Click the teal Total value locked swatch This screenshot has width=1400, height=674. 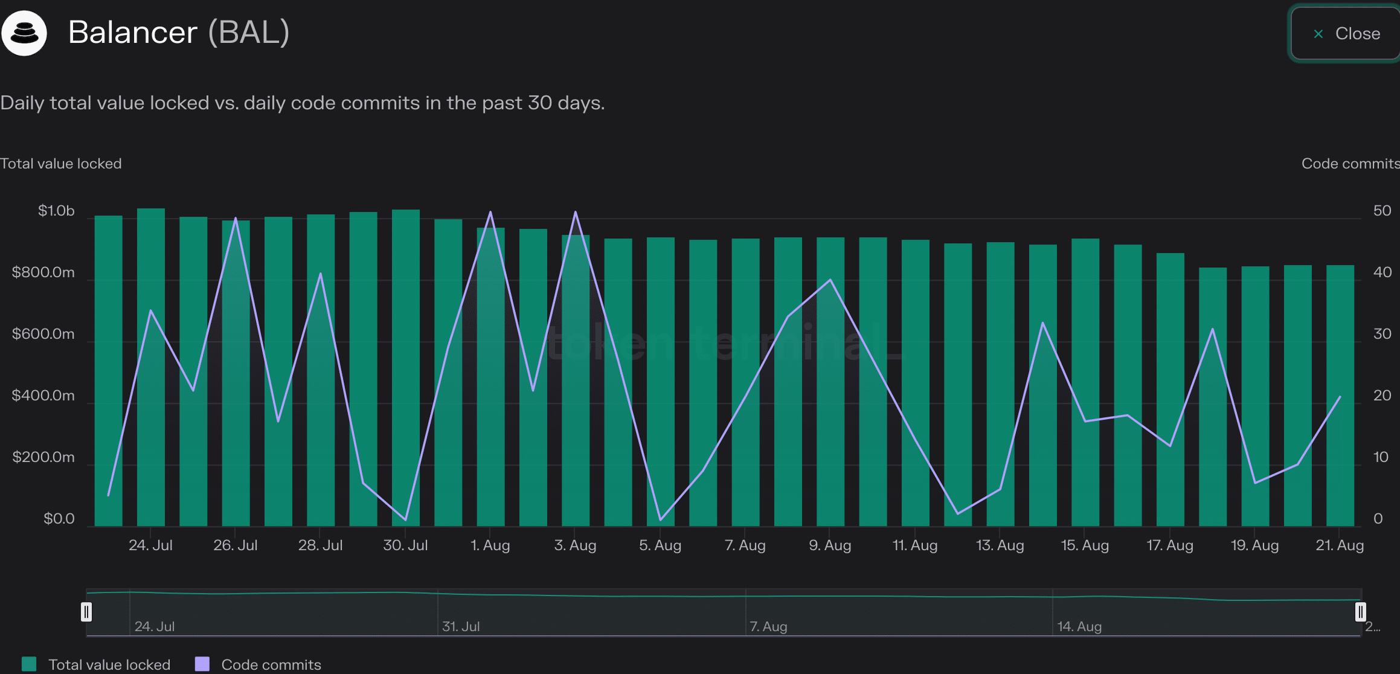[x=29, y=664]
